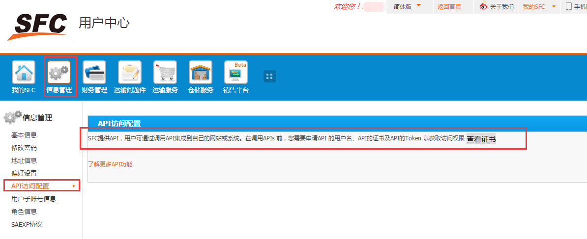Open 财务管理 credit card icon
587x239 pixels.
tap(94, 73)
